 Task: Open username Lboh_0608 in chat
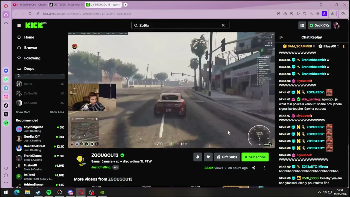pyautogui.click(x=310, y=178)
